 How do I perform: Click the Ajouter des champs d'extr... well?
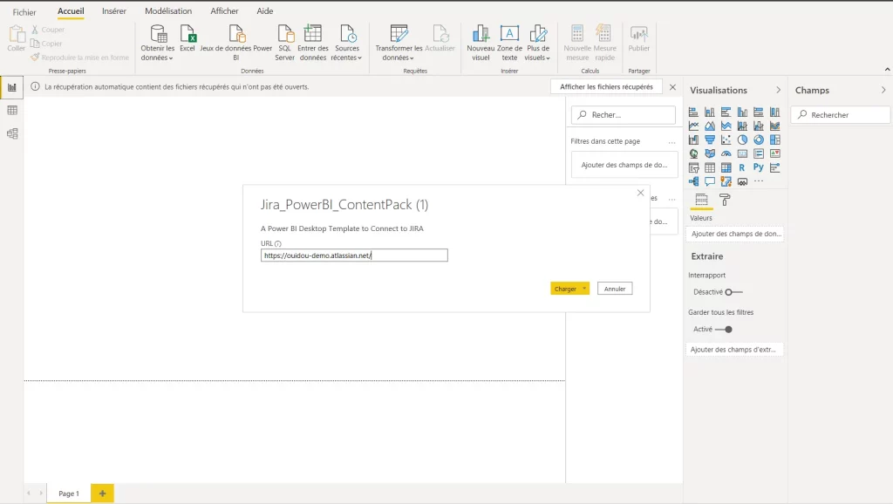pos(734,349)
